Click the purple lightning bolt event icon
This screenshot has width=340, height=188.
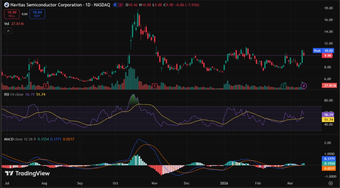pos(304,86)
